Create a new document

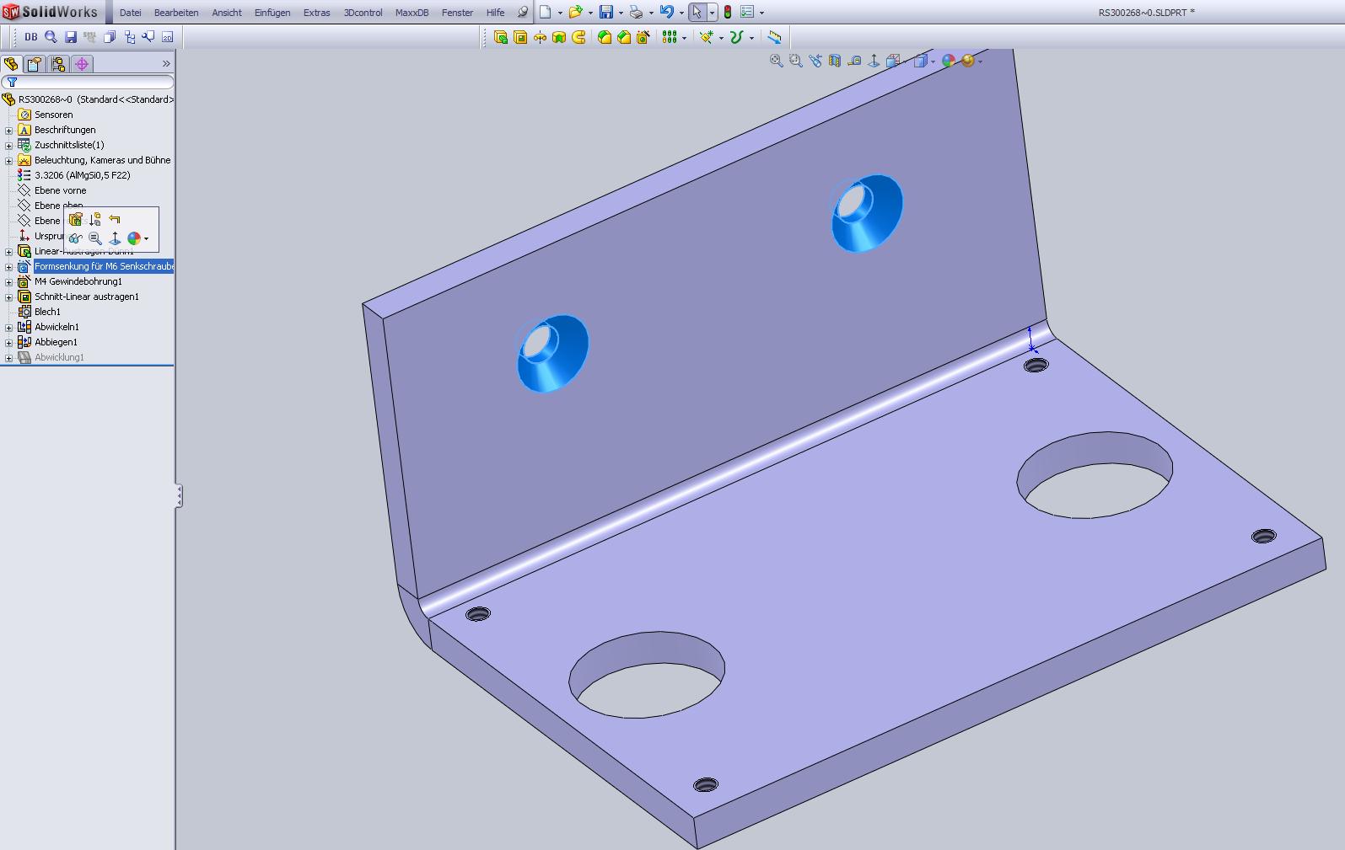point(546,13)
